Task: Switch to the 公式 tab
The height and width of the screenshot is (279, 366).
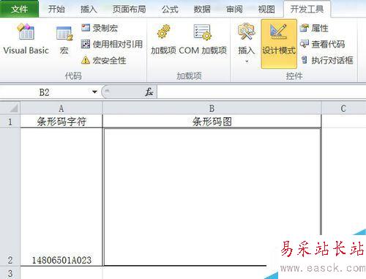Action: point(170,10)
